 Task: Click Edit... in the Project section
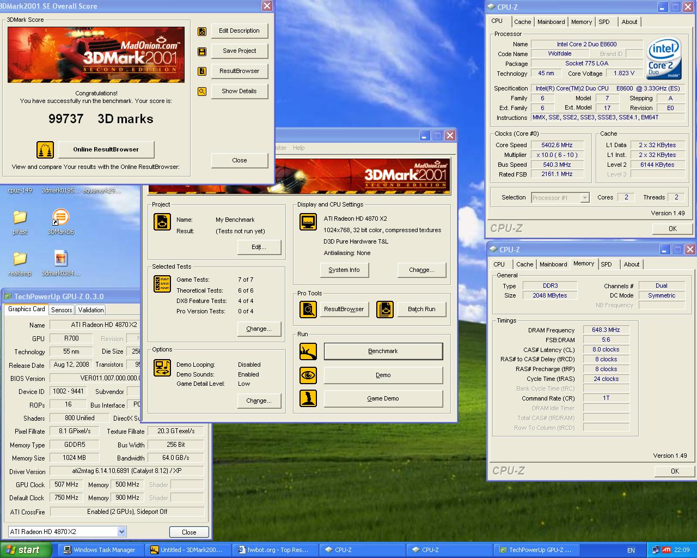259,247
